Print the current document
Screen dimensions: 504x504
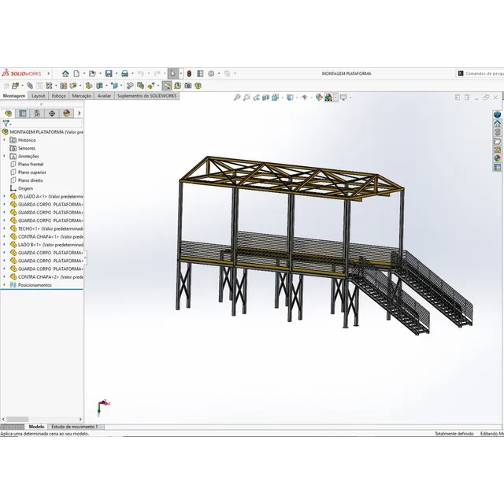coord(124,73)
